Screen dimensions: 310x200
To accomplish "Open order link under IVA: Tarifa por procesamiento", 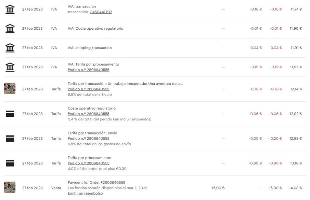I will [88, 70].
